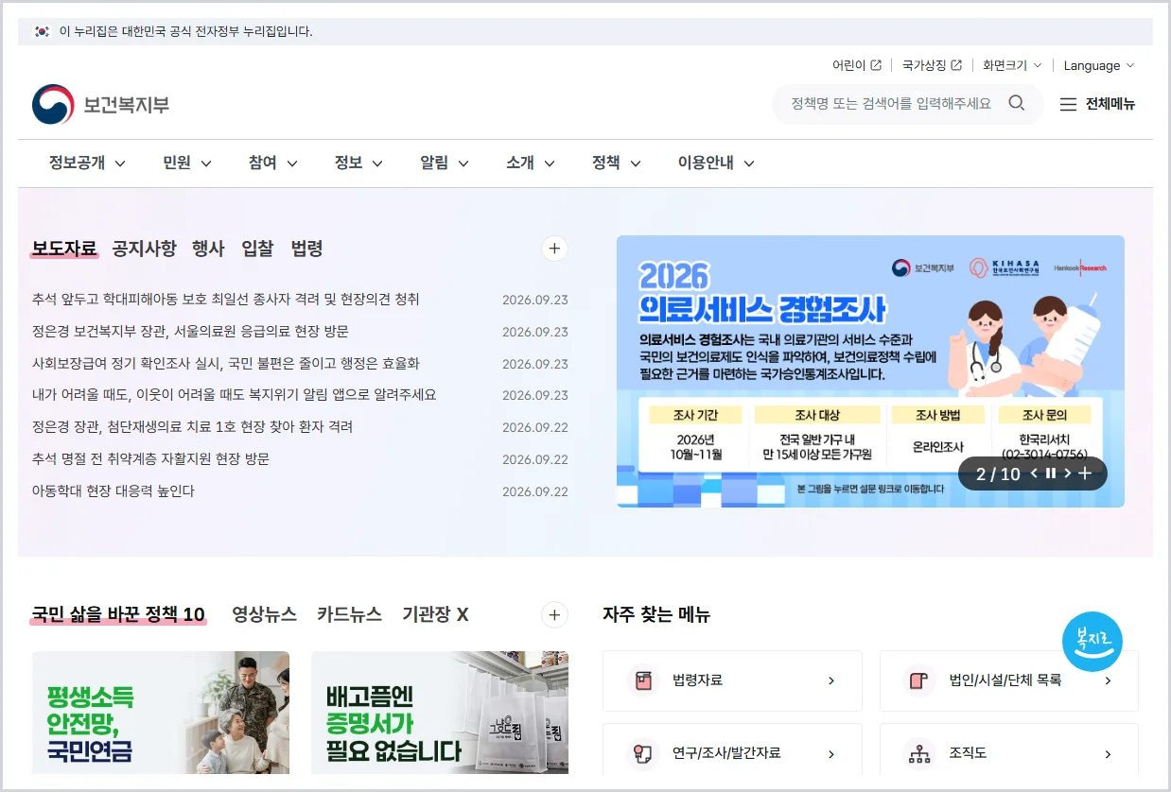Image resolution: width=1171 pixels, height=792 pixels.
Task: Open the 전체메뉴 hamburger menu
Action: click(1097, 104)
